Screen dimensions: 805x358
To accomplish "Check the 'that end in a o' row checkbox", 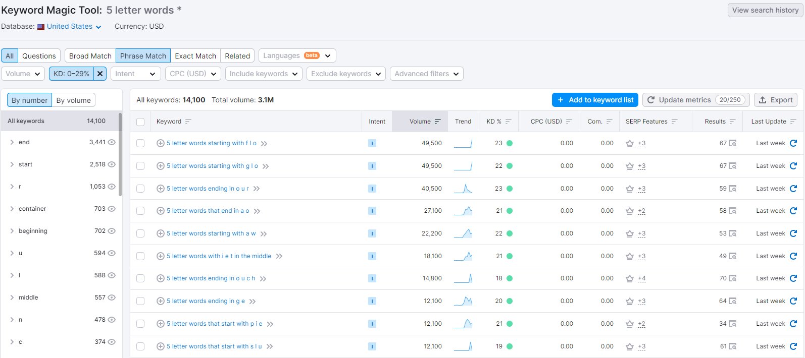I will (140, 211).
